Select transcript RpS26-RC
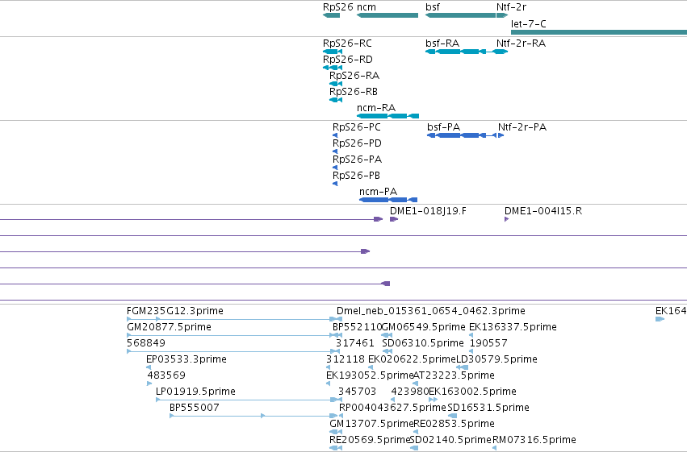The width and height of the screenshot is (687, 452). point(347,44)
